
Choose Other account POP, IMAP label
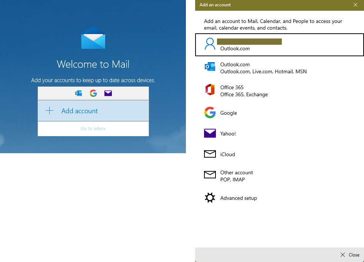coord(236,176)
